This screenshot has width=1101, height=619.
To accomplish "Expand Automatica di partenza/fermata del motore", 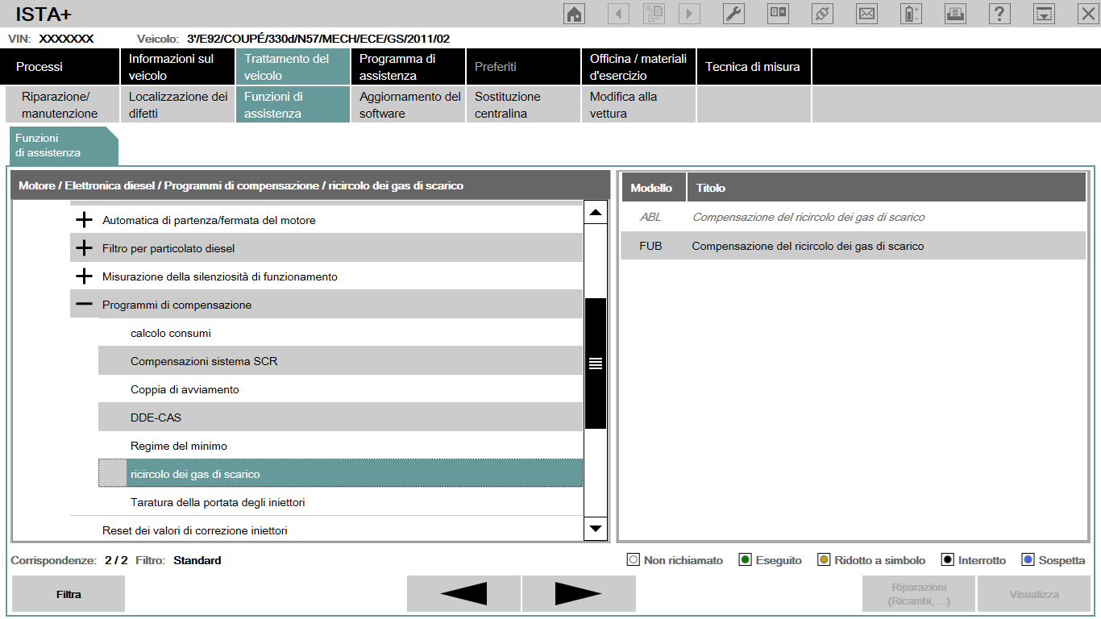I will (84, 220).
